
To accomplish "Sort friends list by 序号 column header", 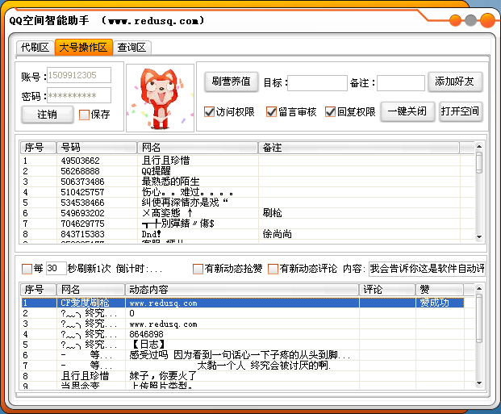I will click(x=39, y=148).
